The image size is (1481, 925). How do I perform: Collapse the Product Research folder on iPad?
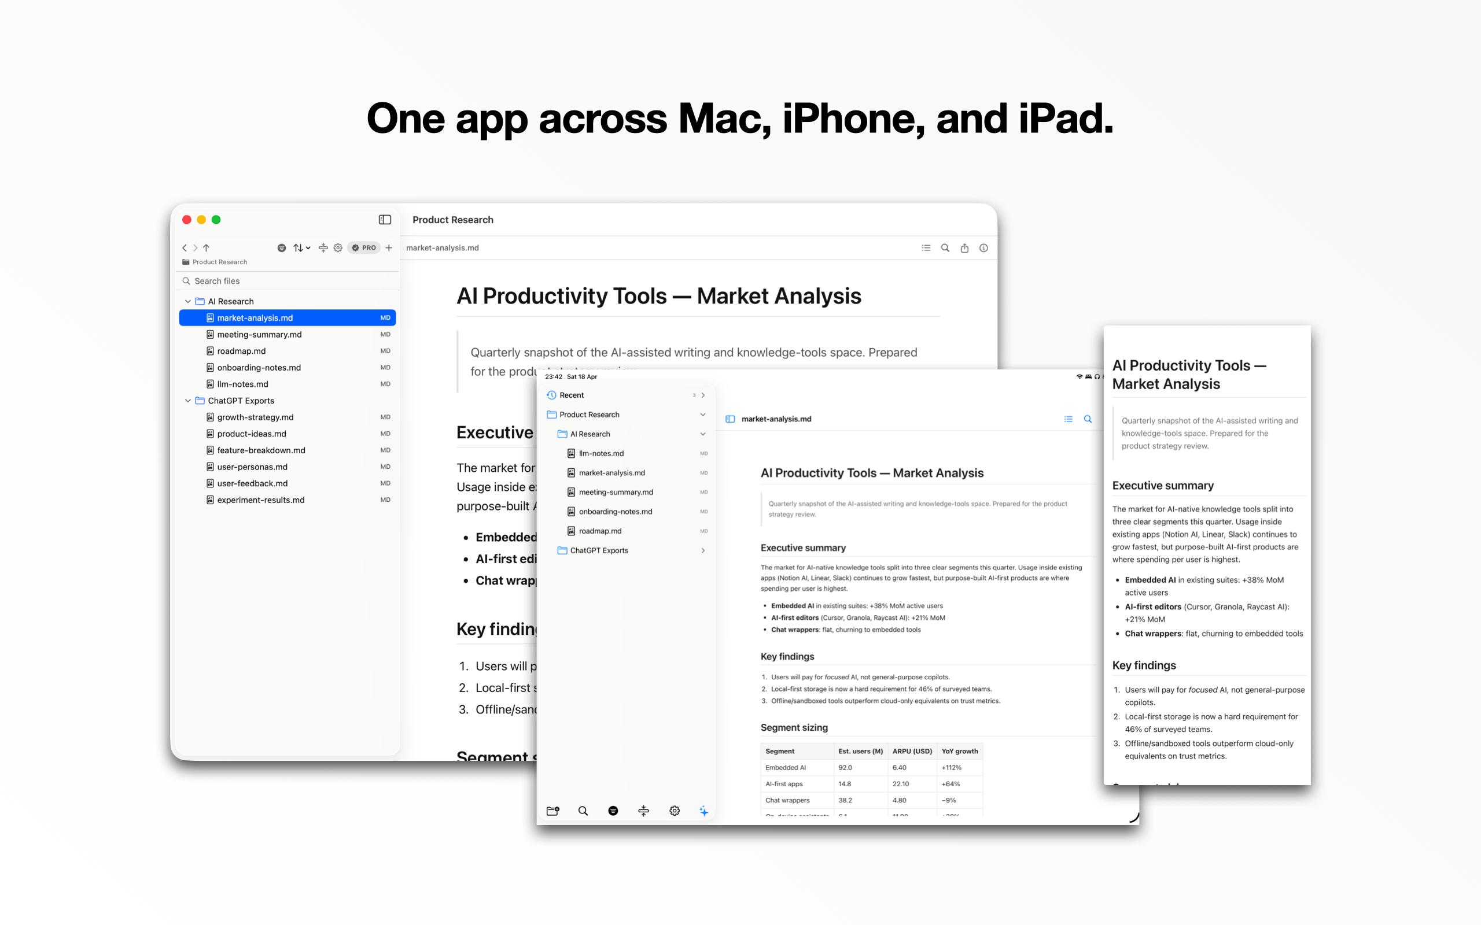pyautogui.click(x=703, y=415)
